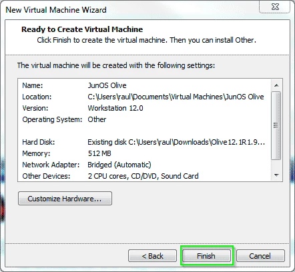The height and width of the screenshot is (272, 295).
Task: Click the settings list scrollbar thumb
Action: point(276,125)
